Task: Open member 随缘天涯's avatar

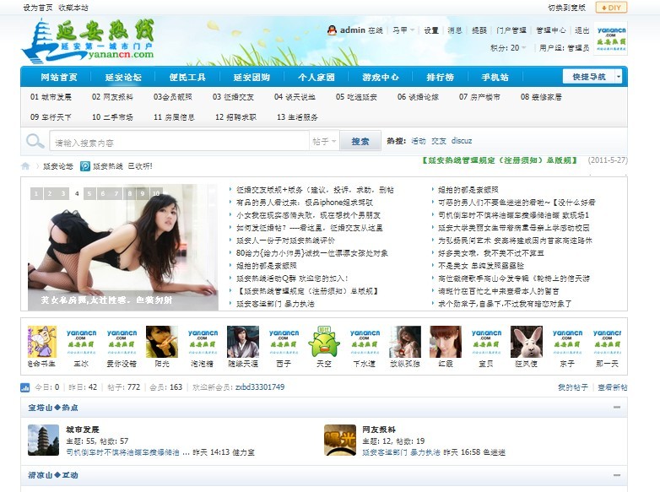Action: 243,341
